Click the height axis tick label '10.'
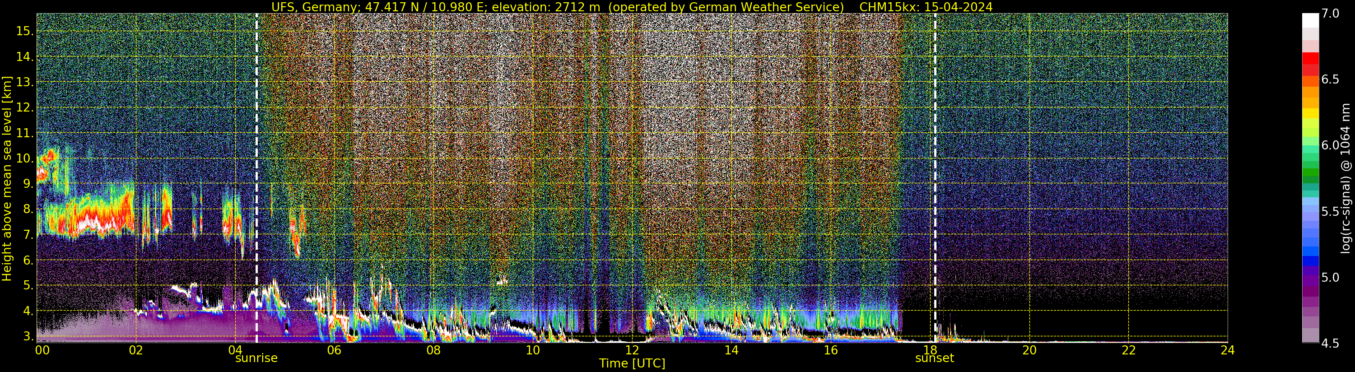The width and height of the screenshot is (1355, 372). (x=25, y=158)
